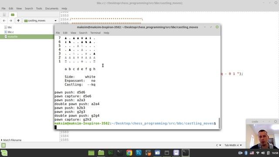
Task: Switch to purple text editor in taskbar
Action: pyautogui.click(x=176, y=153)
